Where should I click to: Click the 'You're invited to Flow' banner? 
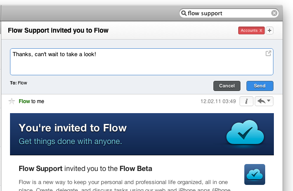click(142, 134)
